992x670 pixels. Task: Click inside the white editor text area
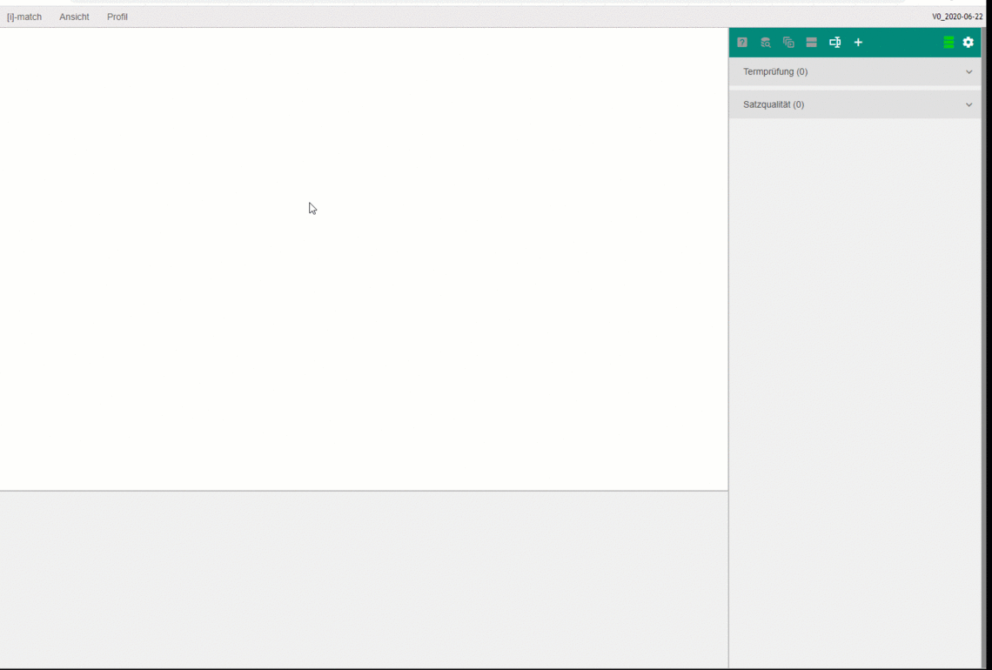point(364,258)
